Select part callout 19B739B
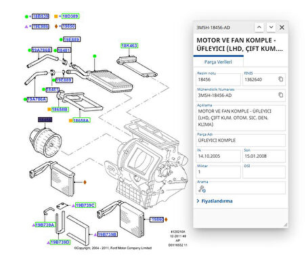The height and width of the screenshot is (256, 306). (108, 234)
